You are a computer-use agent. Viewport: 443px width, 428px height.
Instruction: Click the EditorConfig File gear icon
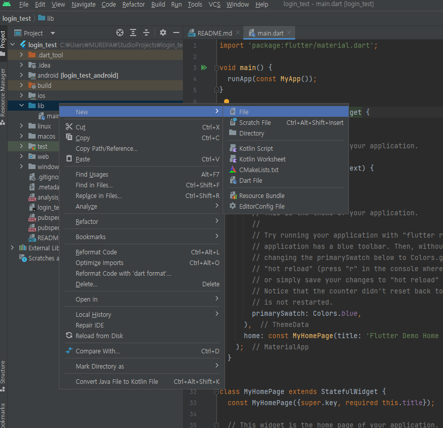pyautogui.click(x=233, y=206)
